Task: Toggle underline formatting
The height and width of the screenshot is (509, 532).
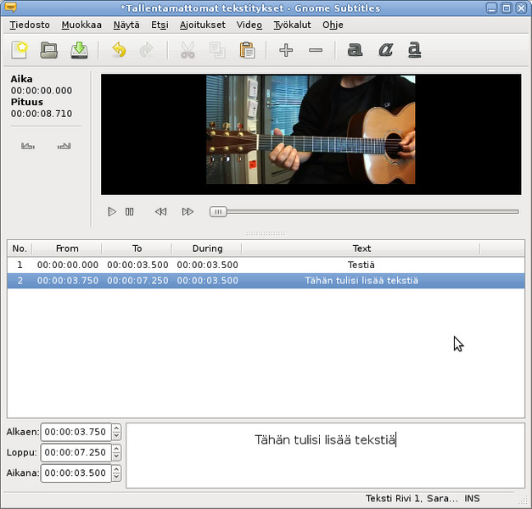Action: coord(414,50)
